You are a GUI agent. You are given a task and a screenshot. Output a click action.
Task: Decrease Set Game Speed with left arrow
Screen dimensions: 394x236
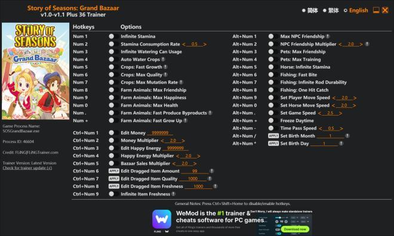pos(319,113)
